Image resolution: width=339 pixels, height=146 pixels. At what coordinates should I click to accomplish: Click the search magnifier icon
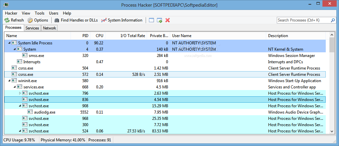pos(333,20)
